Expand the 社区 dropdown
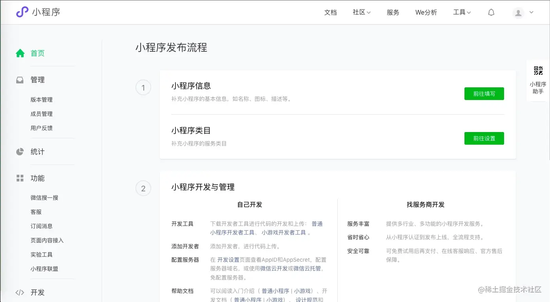This screenshot has width=550, height=302. 362,12
